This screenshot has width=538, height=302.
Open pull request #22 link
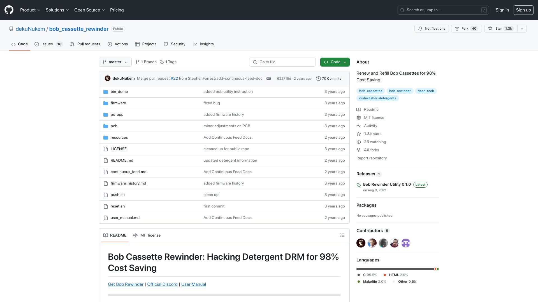click(x=174, y=79)
